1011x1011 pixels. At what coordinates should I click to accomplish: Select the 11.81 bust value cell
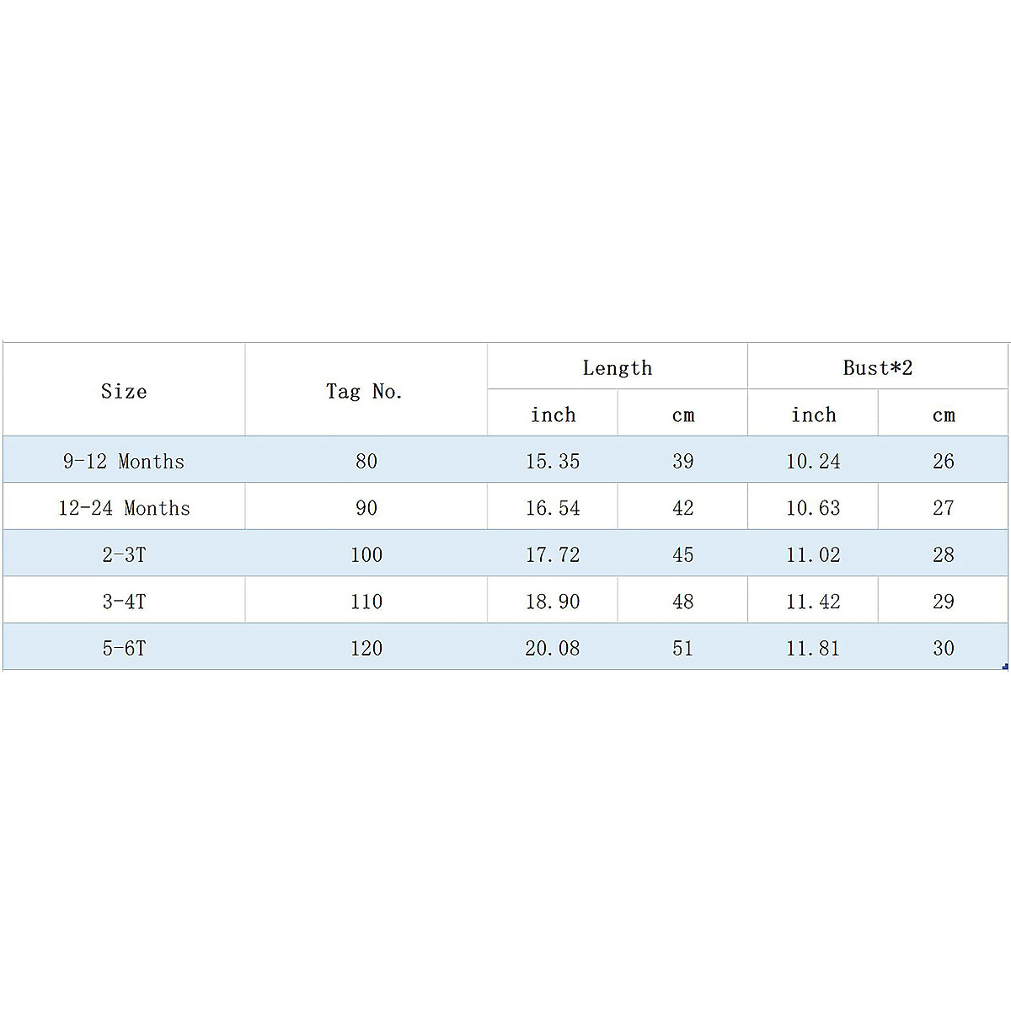click(813, 648)
